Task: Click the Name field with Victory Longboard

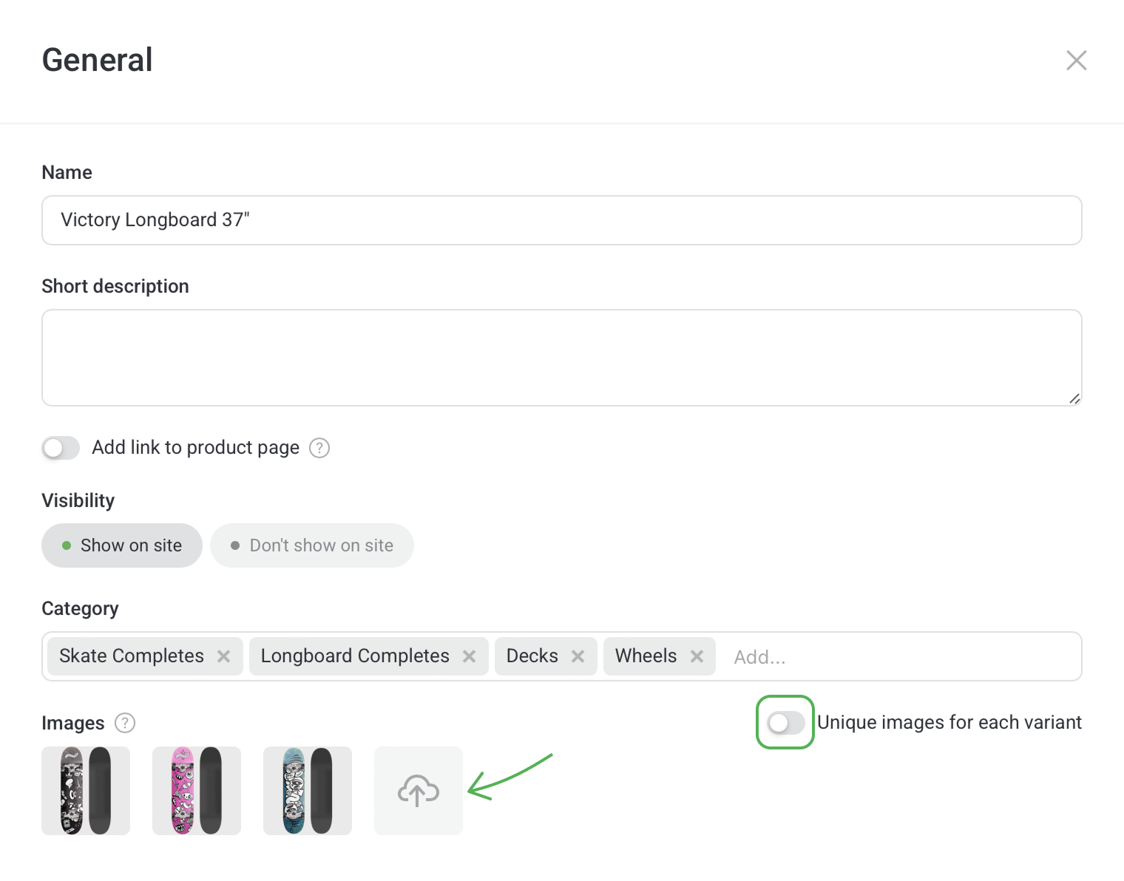Action: pyautogui.click(x=562, y=220)
